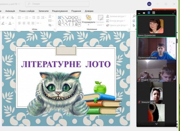The width and height of the screenshot is (180, 131).
Task: Pick the right brace shape
Action: [73, 24]
